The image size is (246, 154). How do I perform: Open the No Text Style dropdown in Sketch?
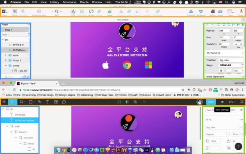pos(225,53)
